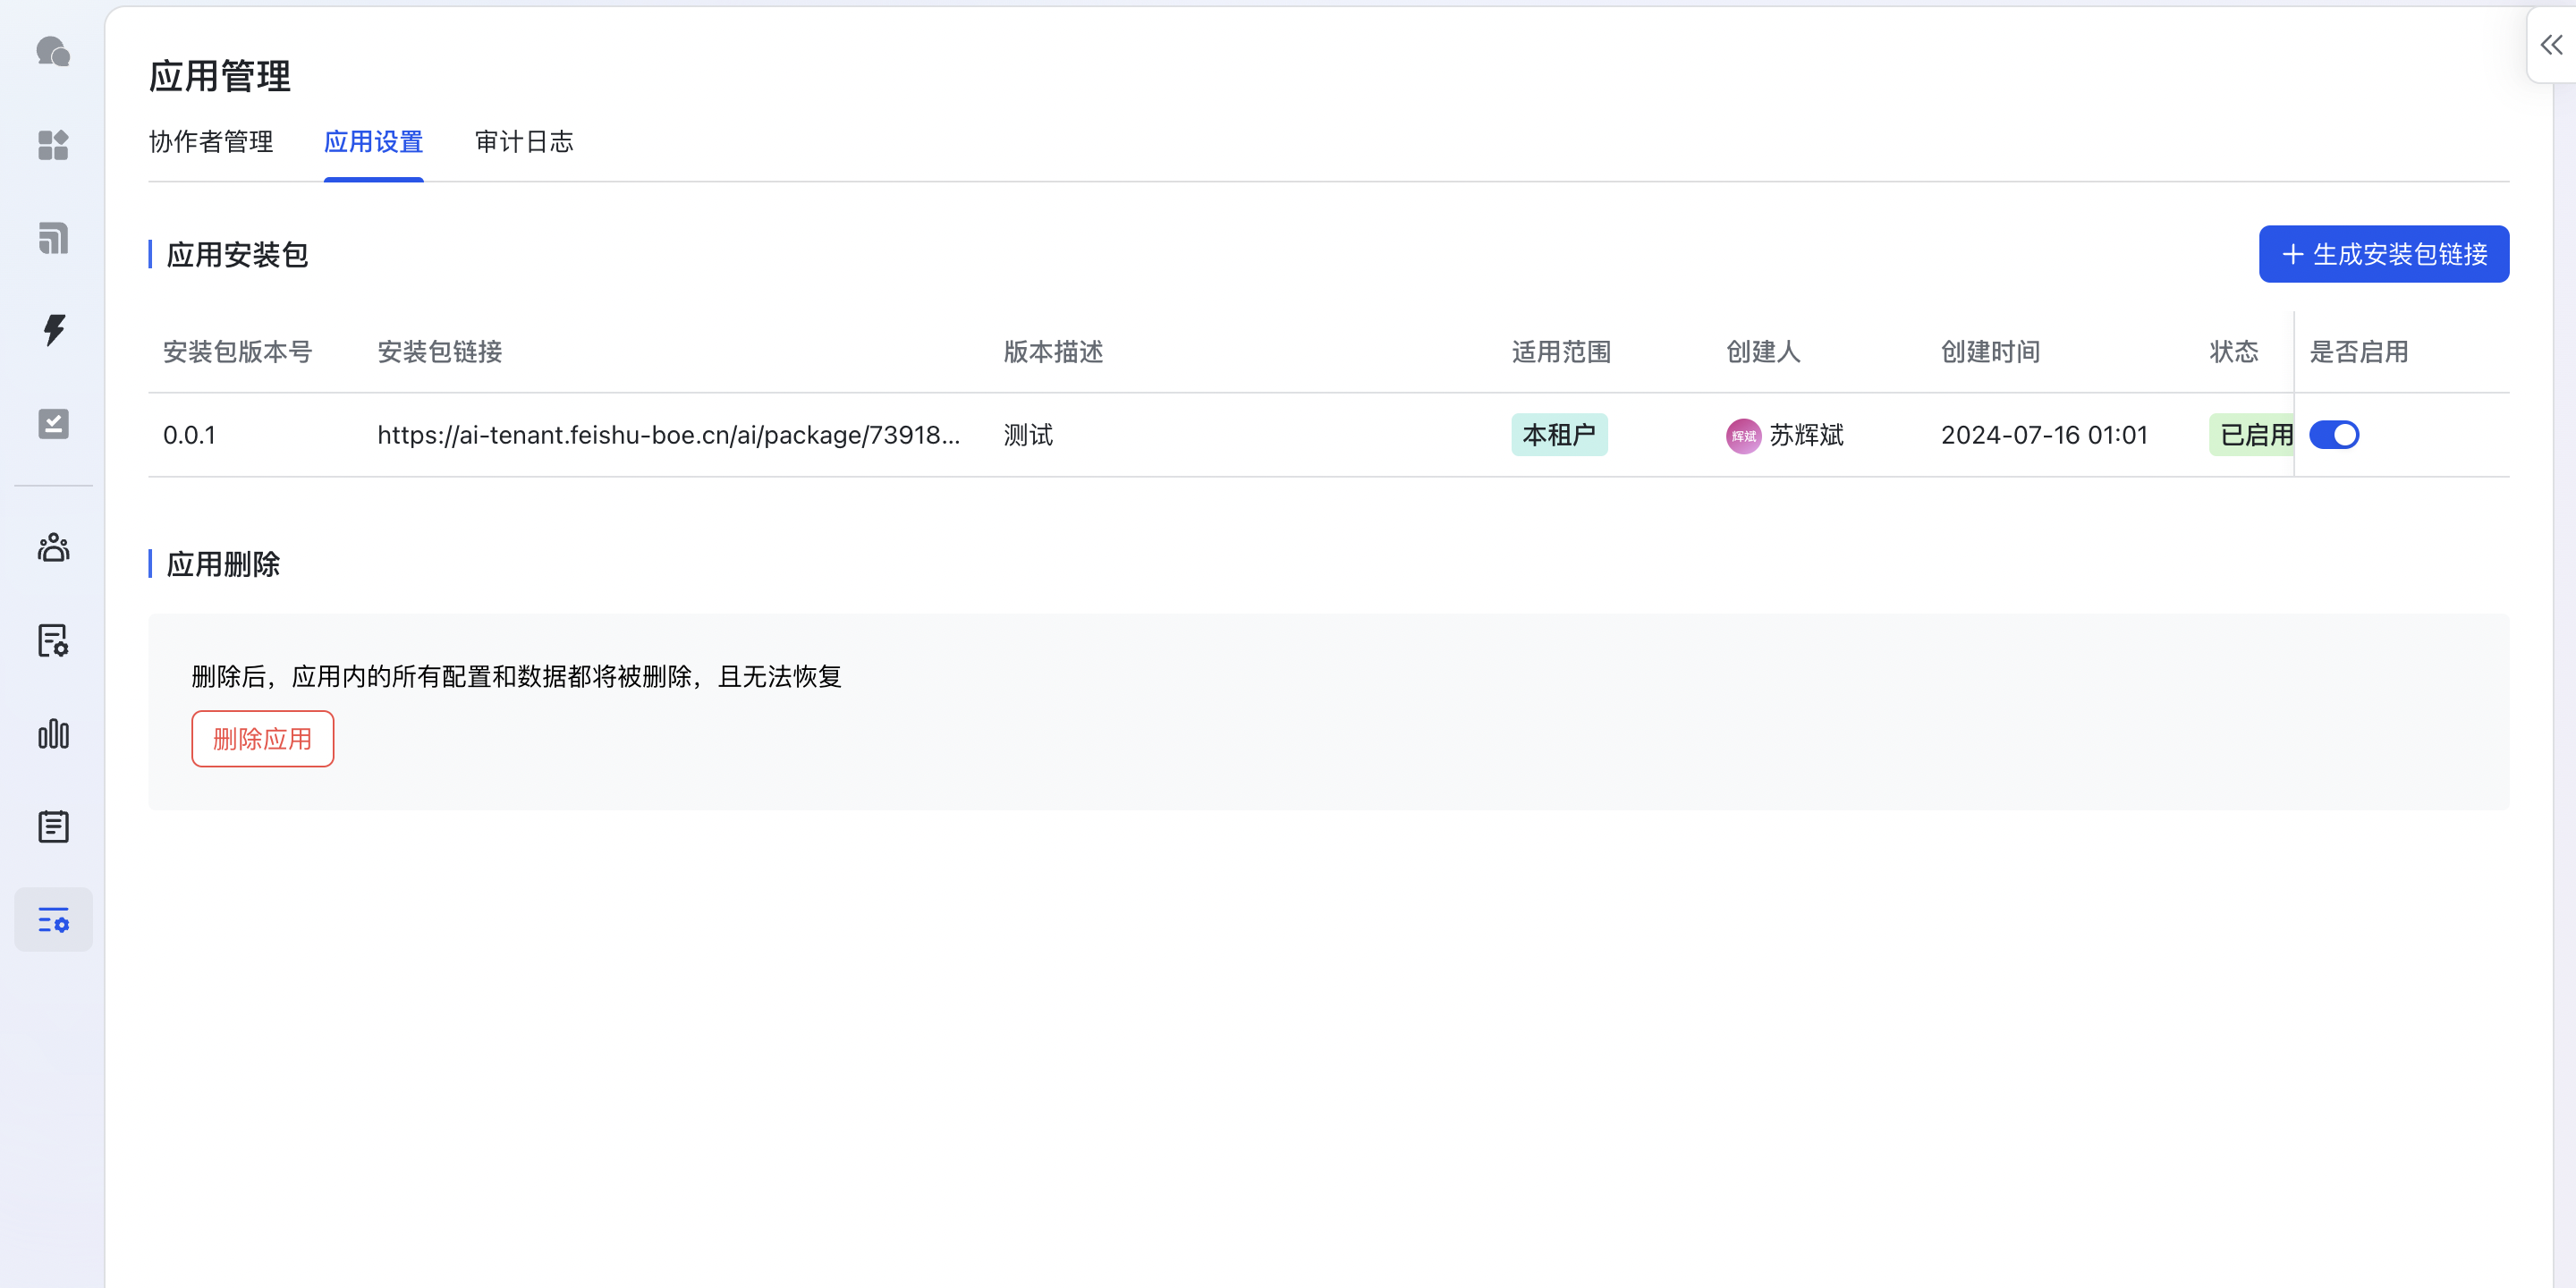Click the 本租户 scope tag
This screenshot has width=2576, height=1288.
coord(1559,435)
